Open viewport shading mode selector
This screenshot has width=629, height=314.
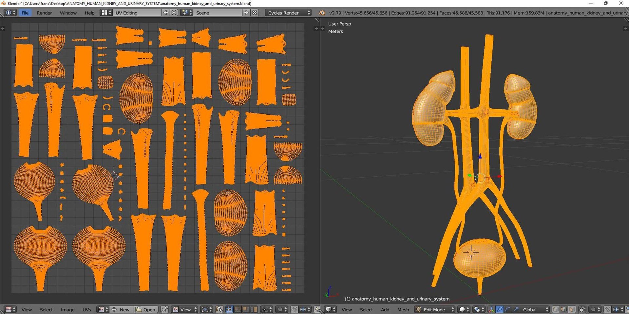[x=464, y=309]
